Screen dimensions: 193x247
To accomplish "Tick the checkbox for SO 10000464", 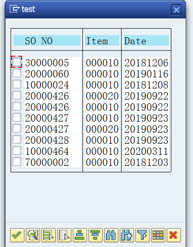I will tap(17, 150).
